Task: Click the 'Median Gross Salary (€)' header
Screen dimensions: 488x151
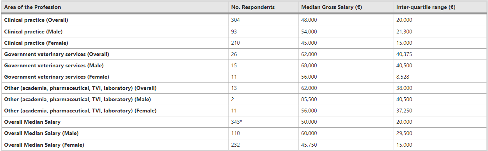Action: click(332, 7)
